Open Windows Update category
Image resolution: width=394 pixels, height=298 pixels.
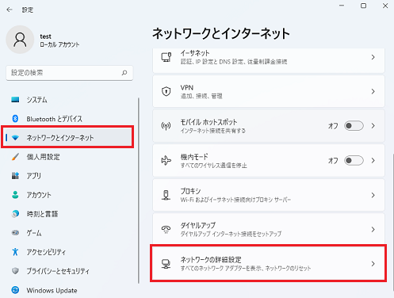pos(69,290)
